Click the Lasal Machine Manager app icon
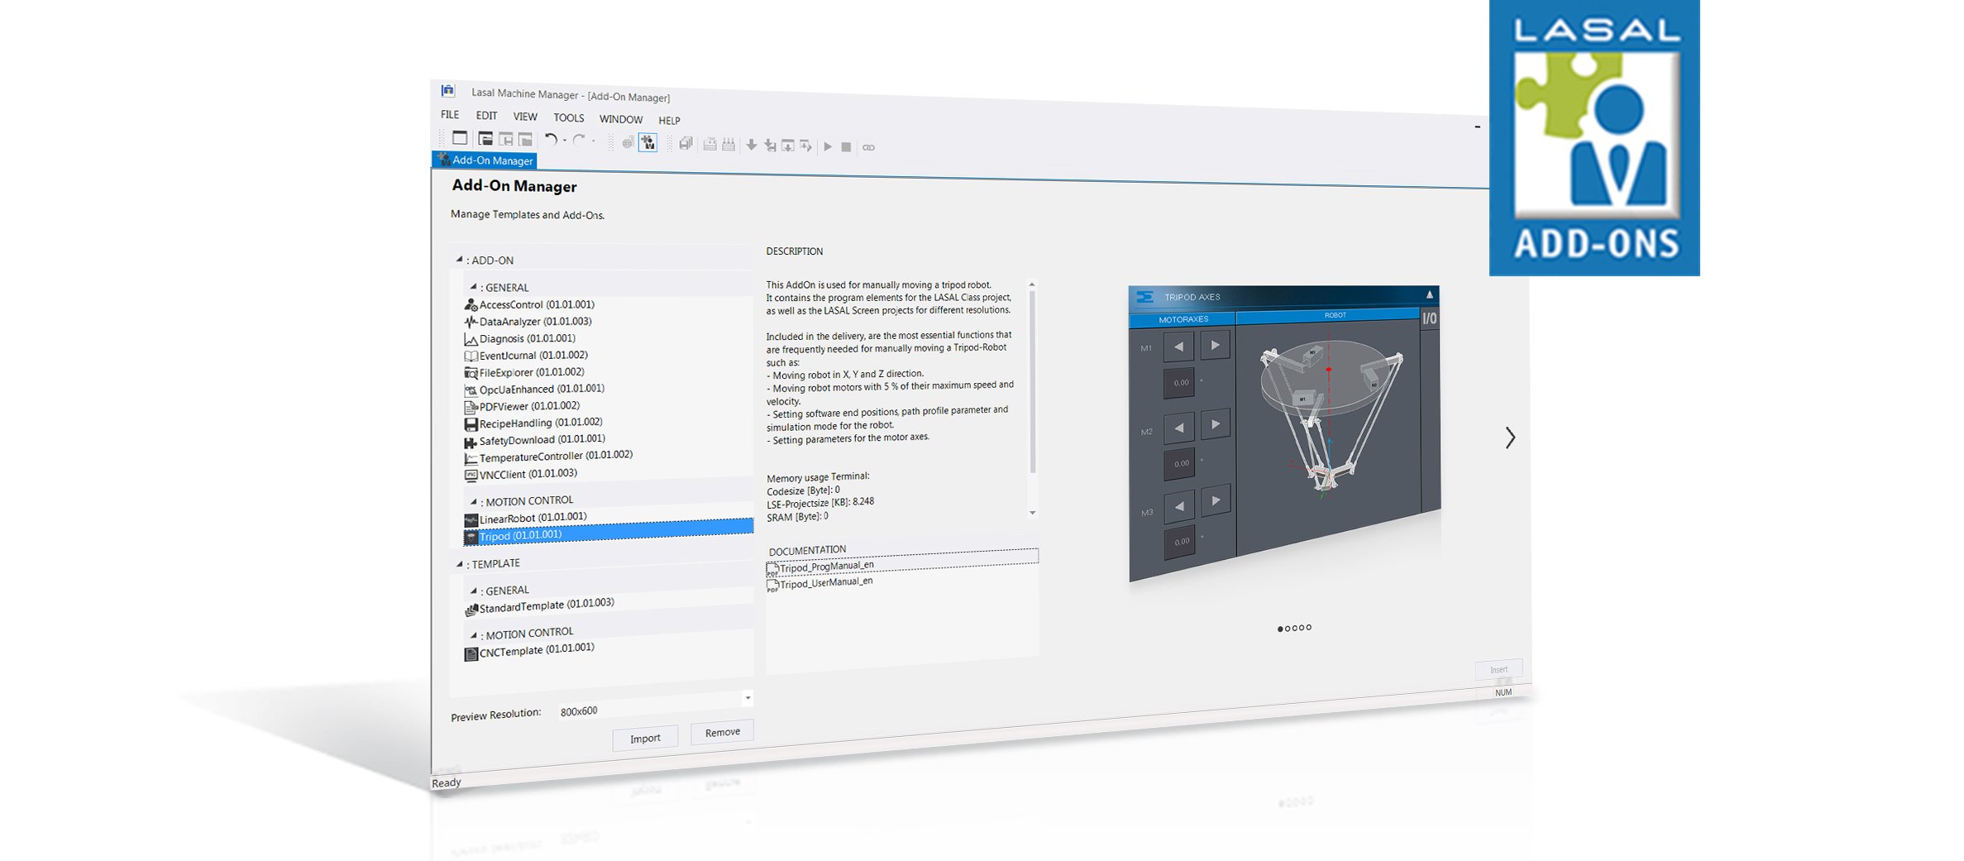The width and height of the screenshot is (1964, 861). tap(447, 90)
